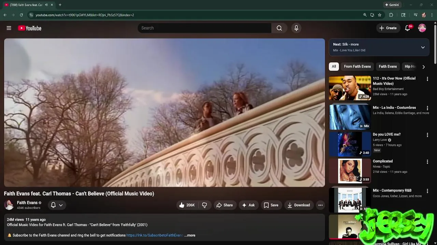Open the Faith Evans channel name
The height and width of the screenshot is (245, 437).
(x=27, y=202)
